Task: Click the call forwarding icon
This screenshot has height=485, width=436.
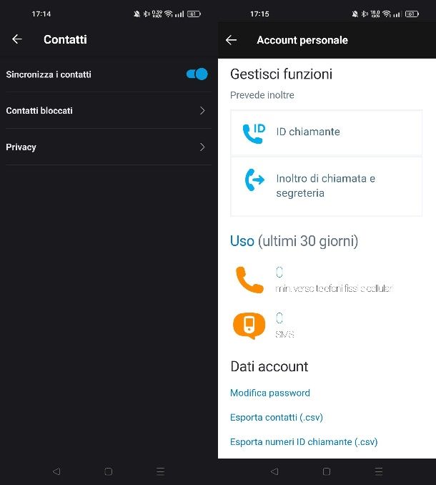Action: coord(254,180)
